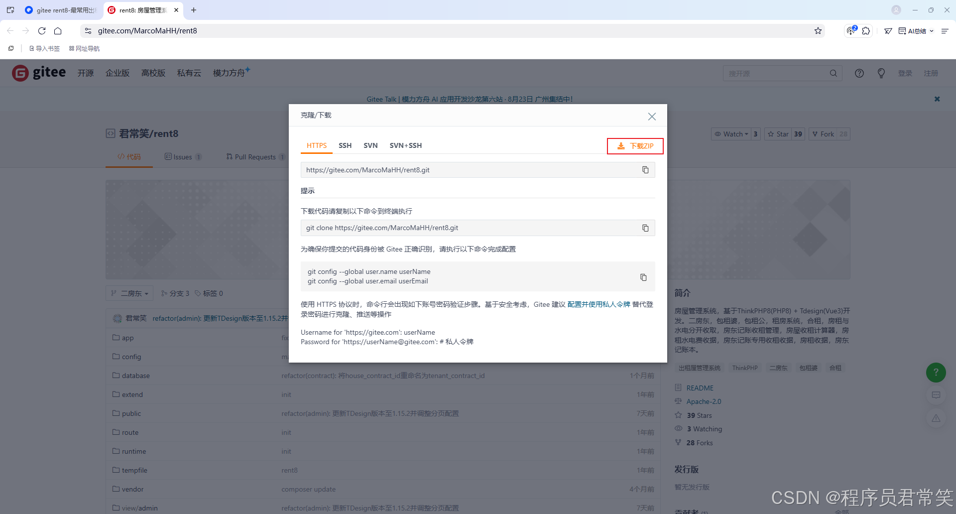Viewport: 956px width, 514px height.
Task: Open the config folder
Action: point(131,357)
